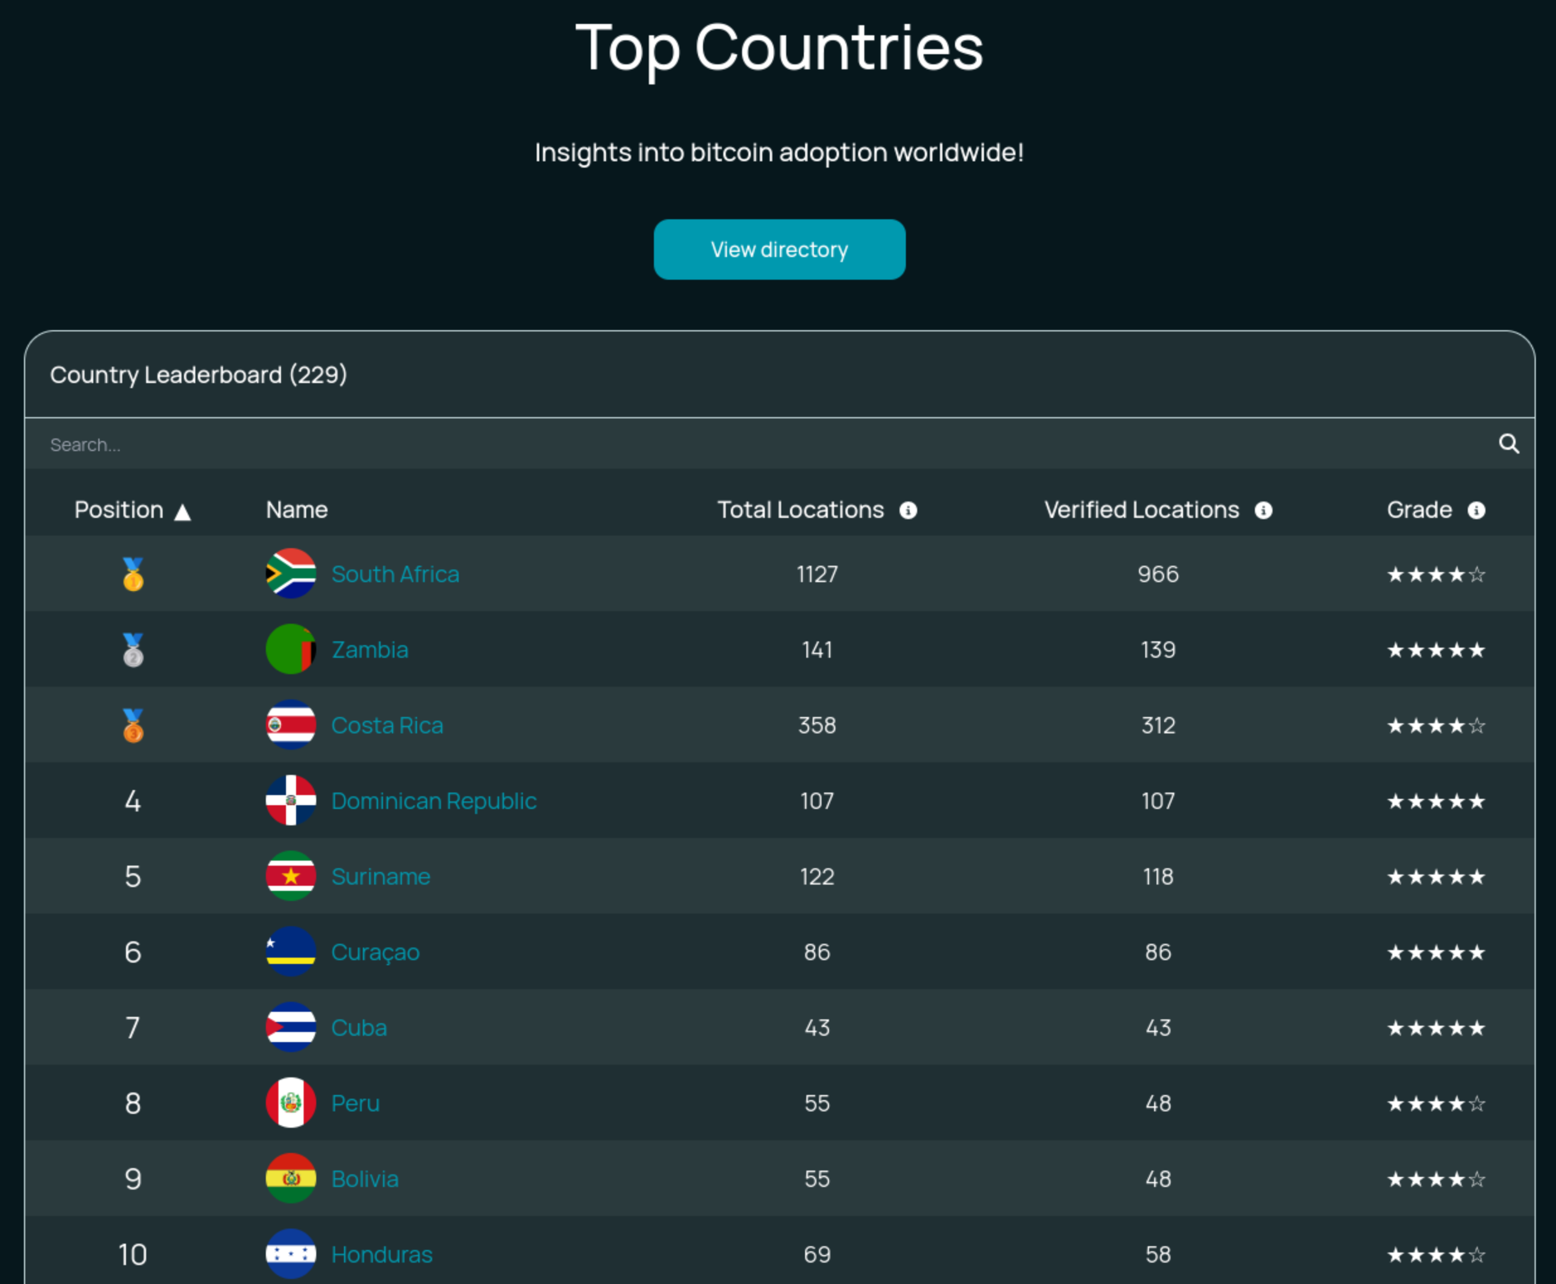Click position number 8
Screen dimensions: 1556x1284
(x=132, y=1103)
